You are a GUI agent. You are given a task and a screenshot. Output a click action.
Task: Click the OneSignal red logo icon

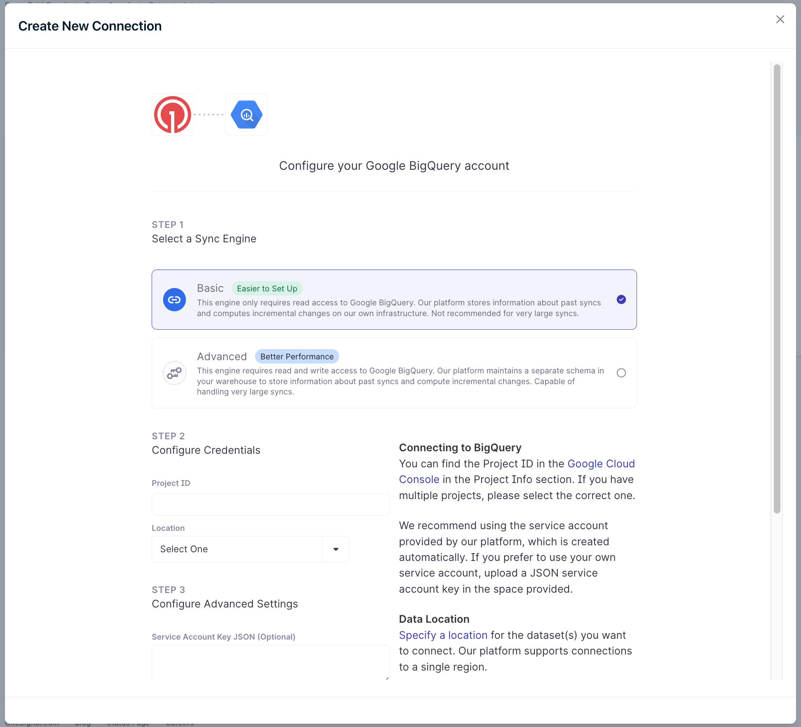[x=173, y=115]
